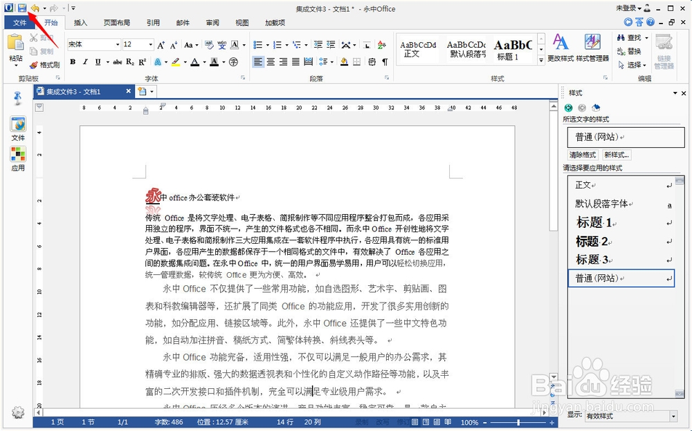This screenshot has width=692, height=431.
Task: Open the 文件 sidebar icon
Action: (x=18, y=128)
